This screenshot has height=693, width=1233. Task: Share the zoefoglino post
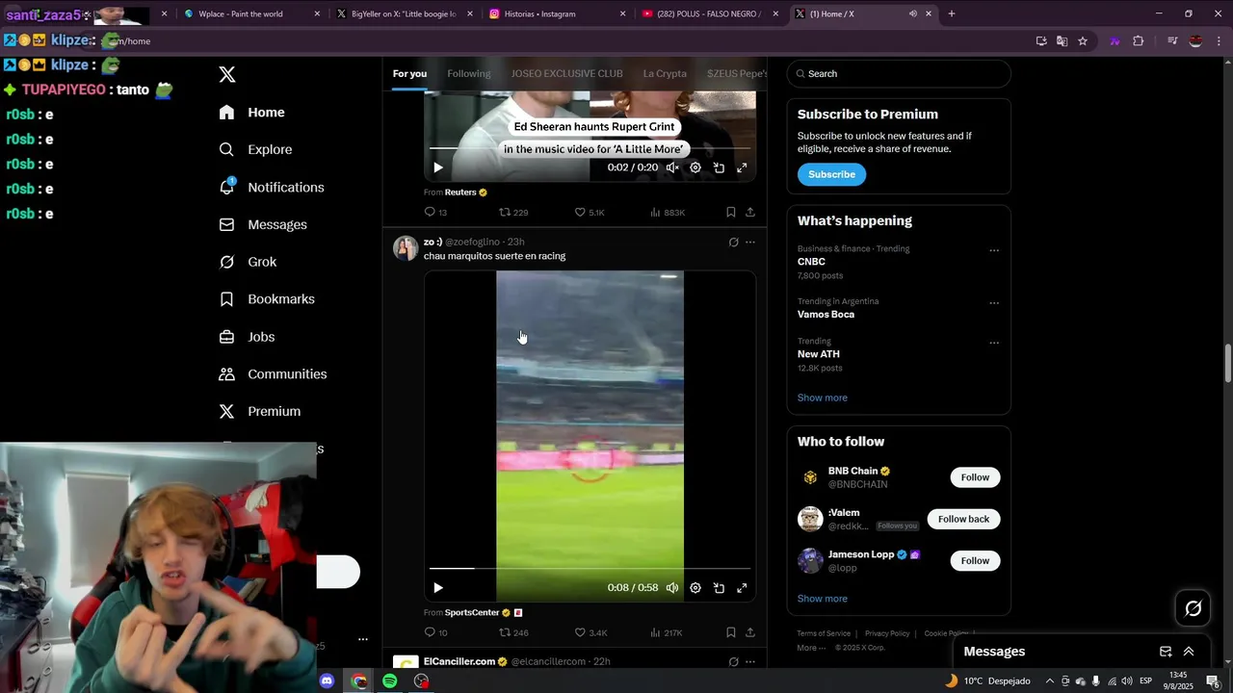[749, 632]
